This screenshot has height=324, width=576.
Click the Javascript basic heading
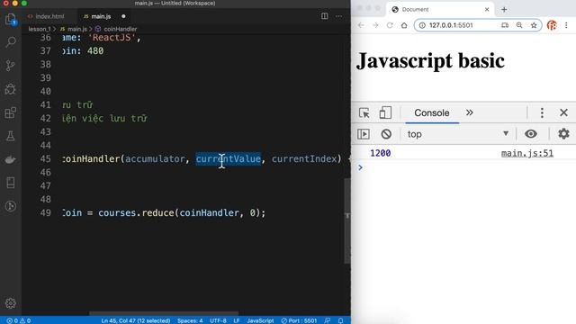coord(430,60)
